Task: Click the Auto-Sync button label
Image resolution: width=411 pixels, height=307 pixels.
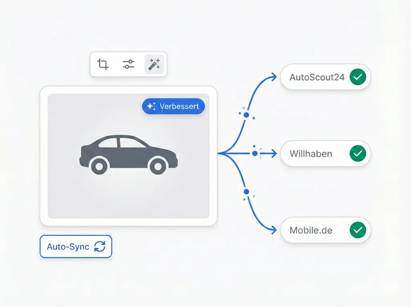Action: [x=68, y=246]
